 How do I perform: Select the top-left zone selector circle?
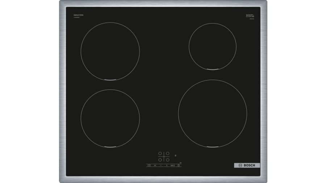click(160, 153)
